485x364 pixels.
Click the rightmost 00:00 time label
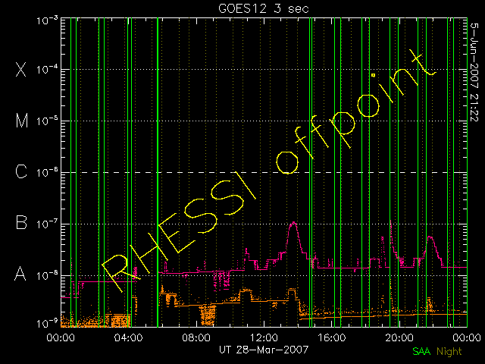point(467,337)
